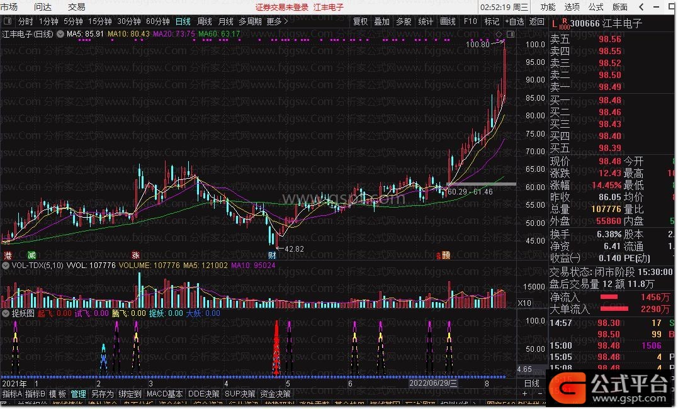Expand the VOL-TDX indicator dropdown
This screenshot has height=409, width=678.
[x=6, y=266]
